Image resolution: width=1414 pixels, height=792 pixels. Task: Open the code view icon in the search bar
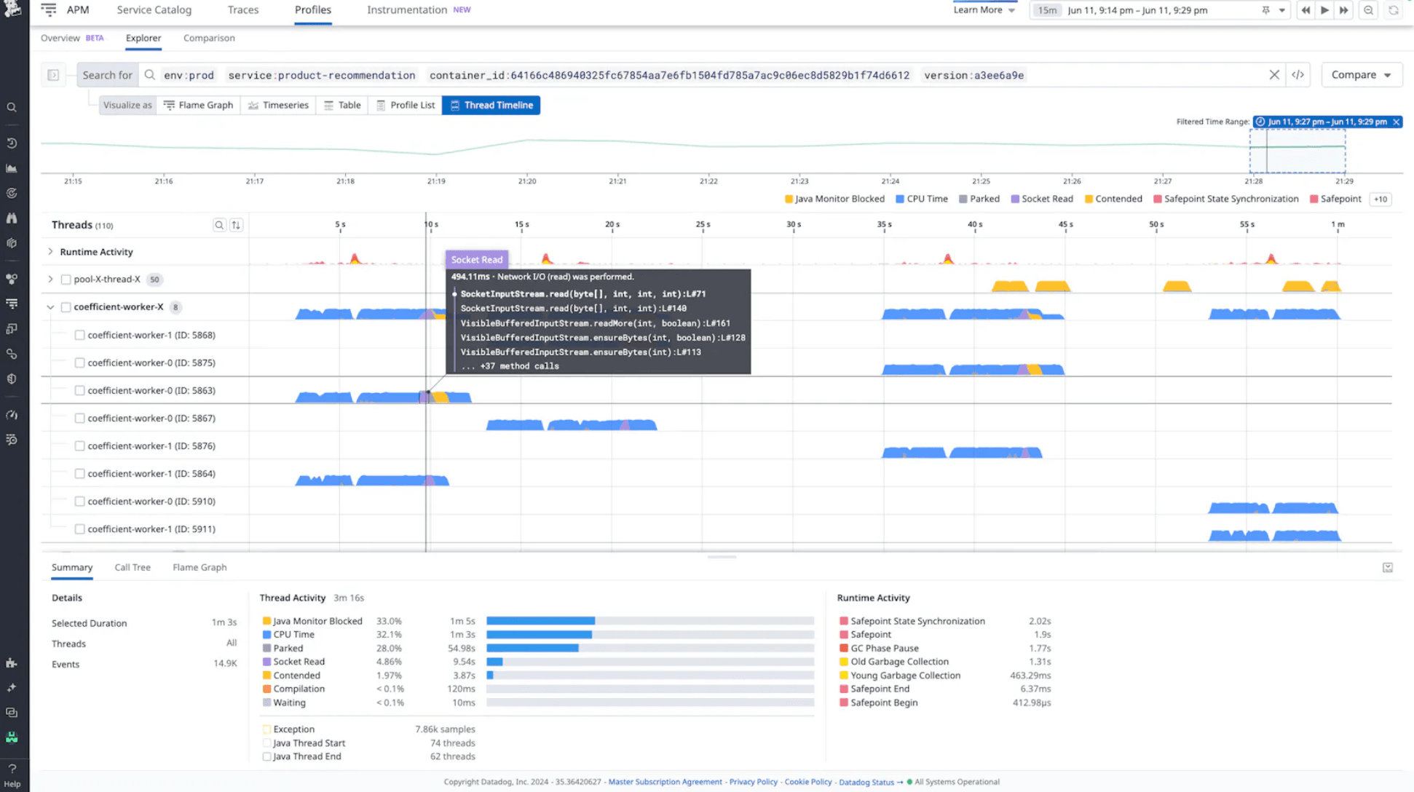click(1298, 75)
